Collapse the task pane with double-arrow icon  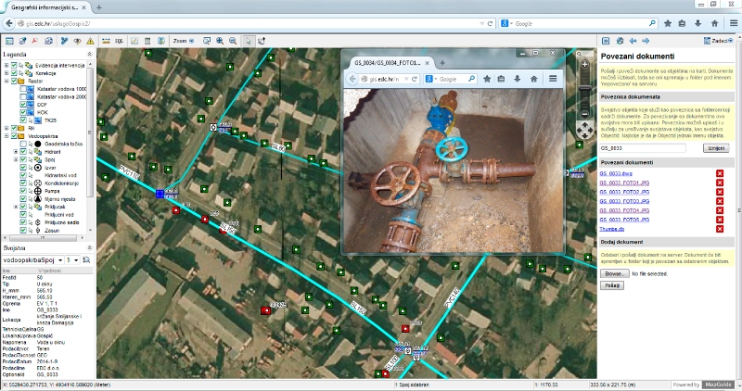(606, 41)
